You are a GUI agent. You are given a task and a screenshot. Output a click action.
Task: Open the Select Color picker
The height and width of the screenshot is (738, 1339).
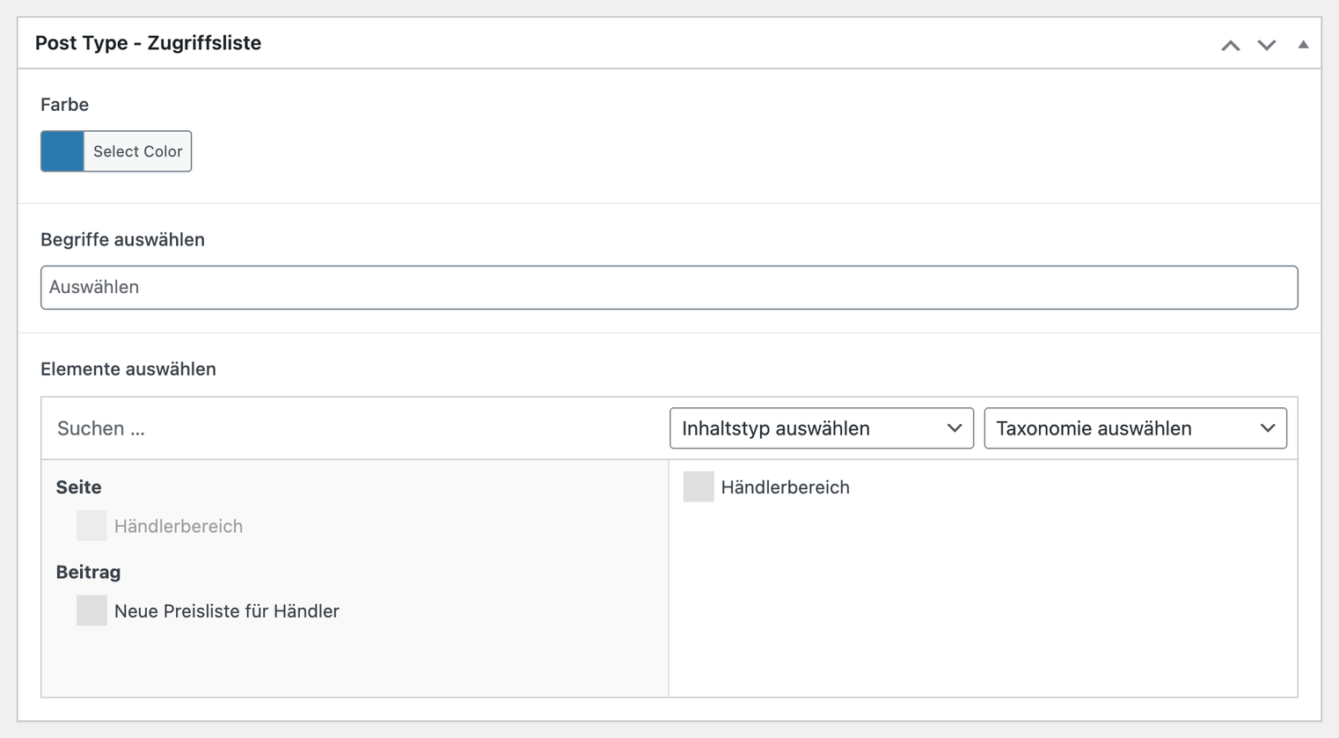tap(138, 151)
